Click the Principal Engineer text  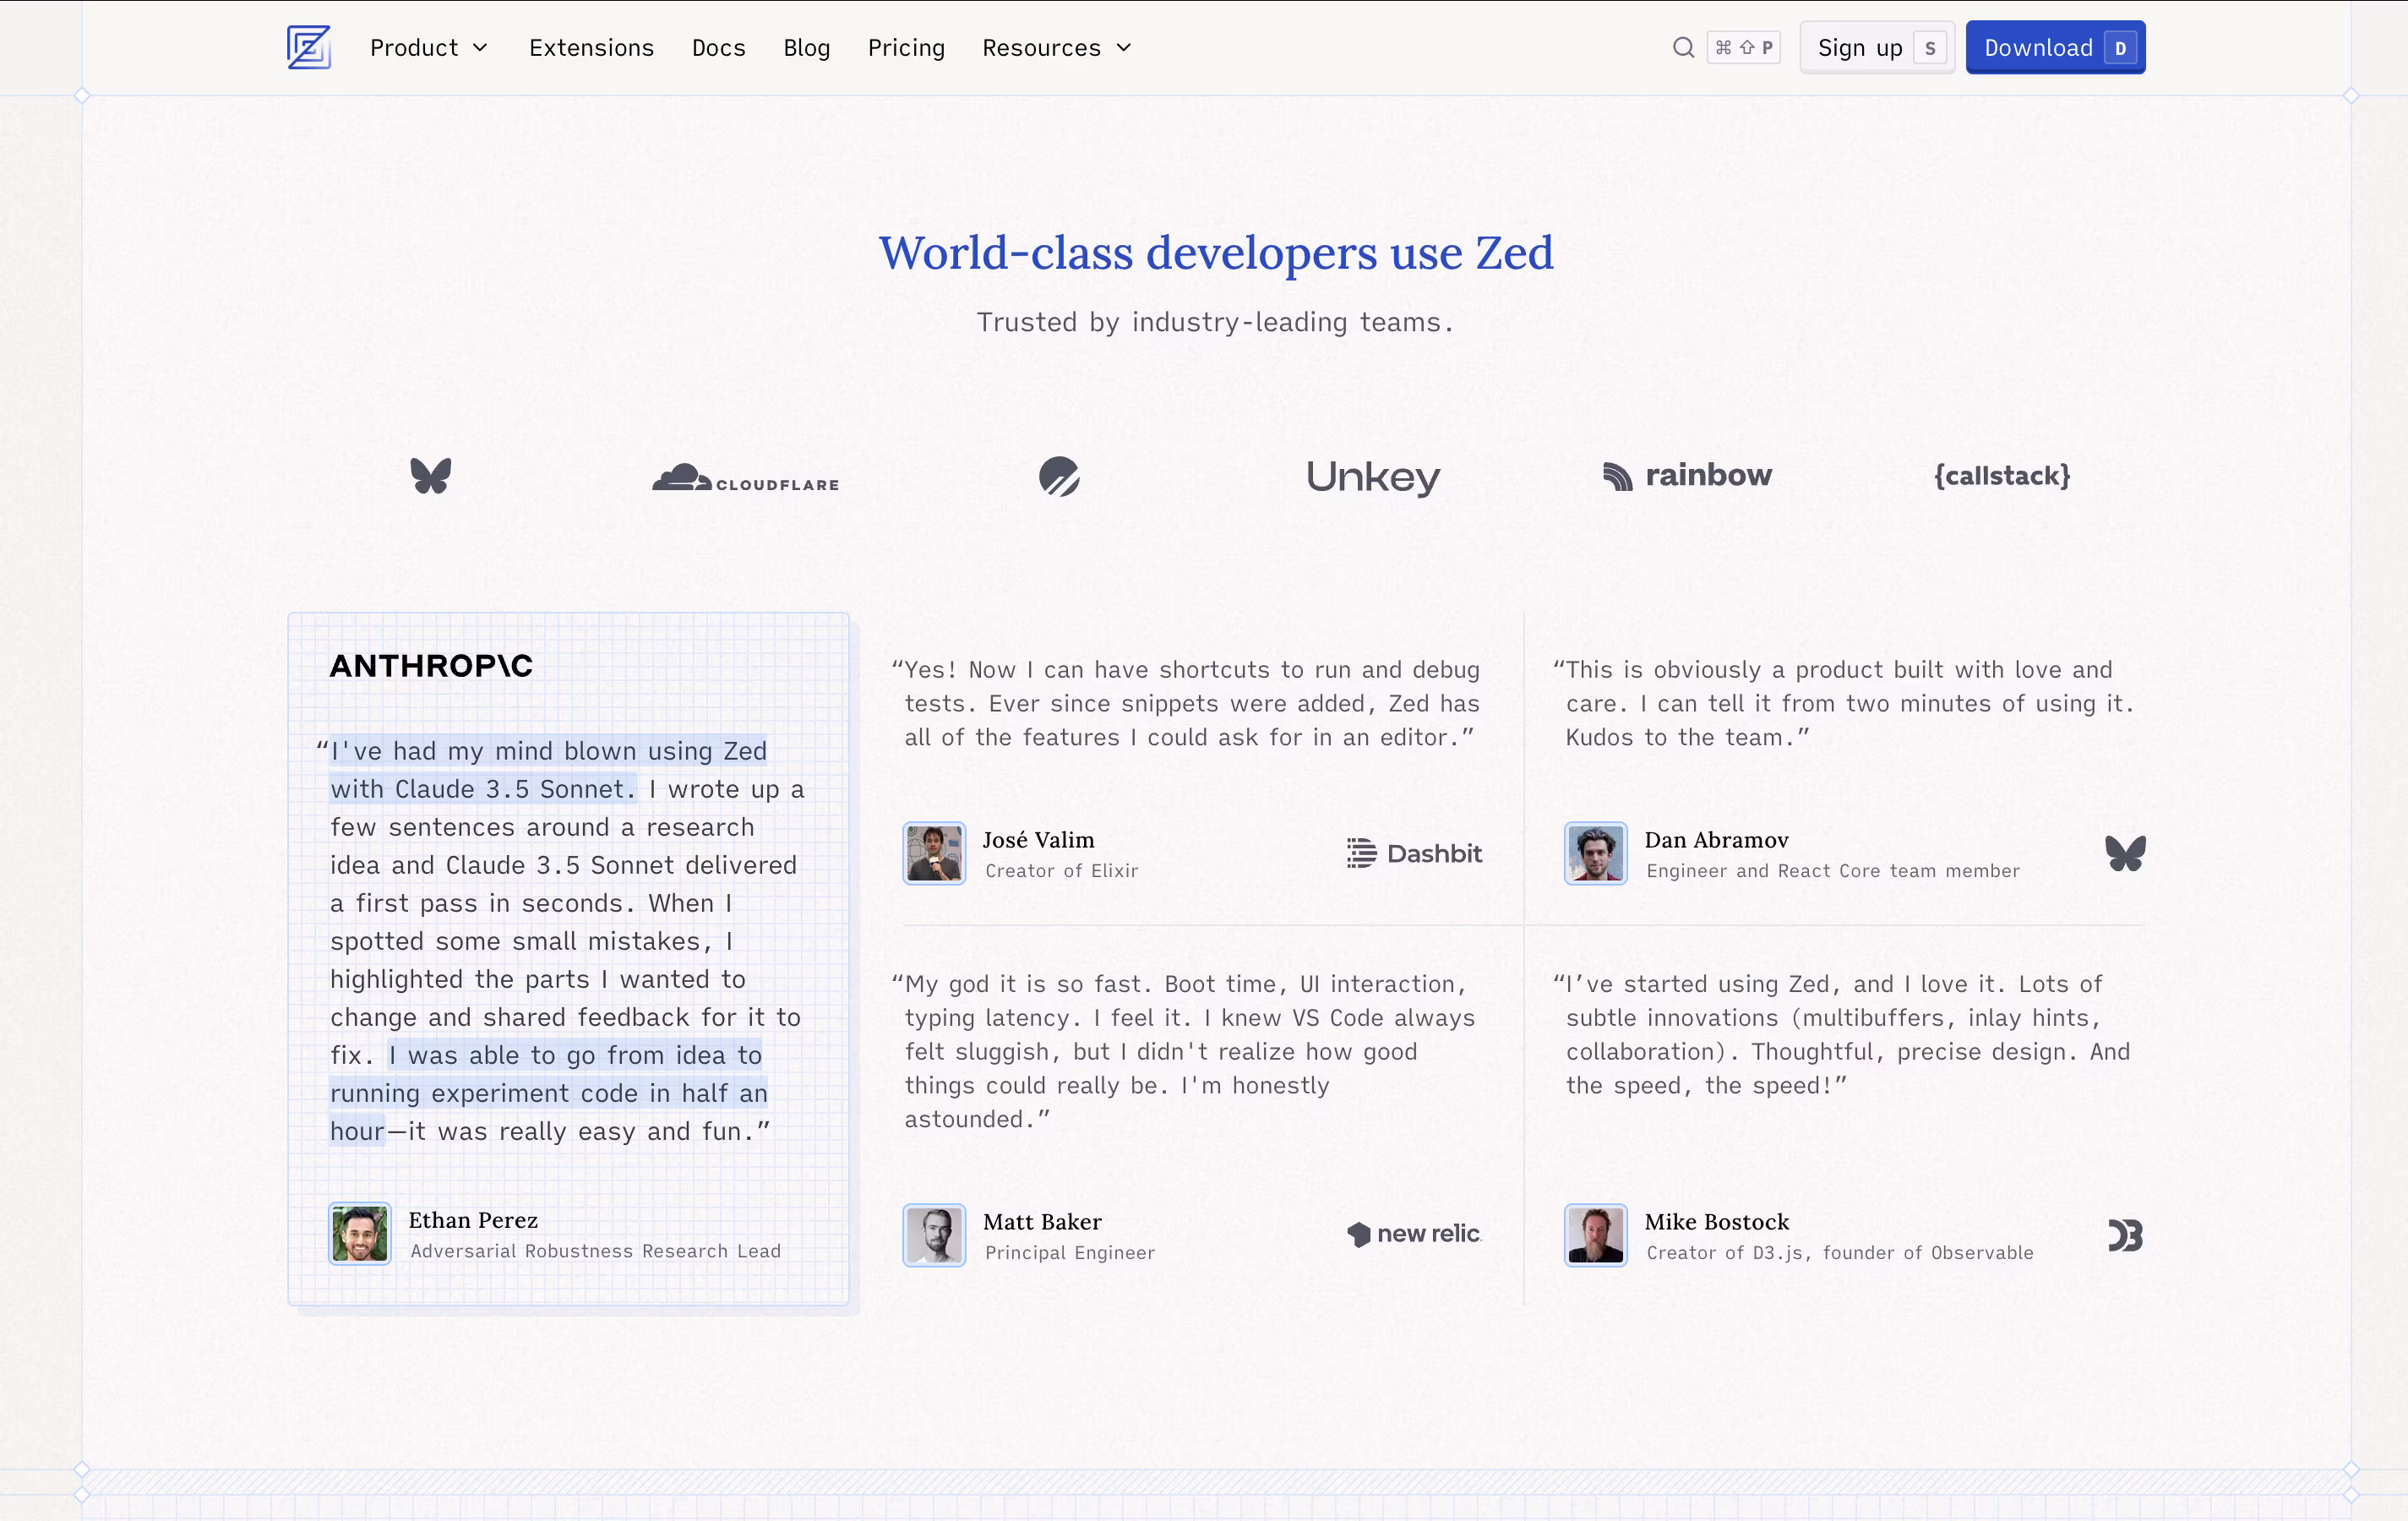click(1069, 1253)
